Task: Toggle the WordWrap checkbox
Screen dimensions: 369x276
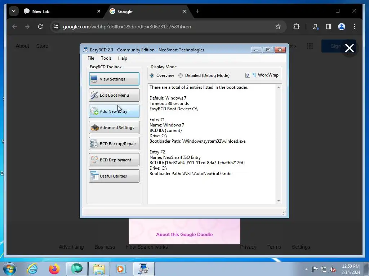Action: pos(248,75)
